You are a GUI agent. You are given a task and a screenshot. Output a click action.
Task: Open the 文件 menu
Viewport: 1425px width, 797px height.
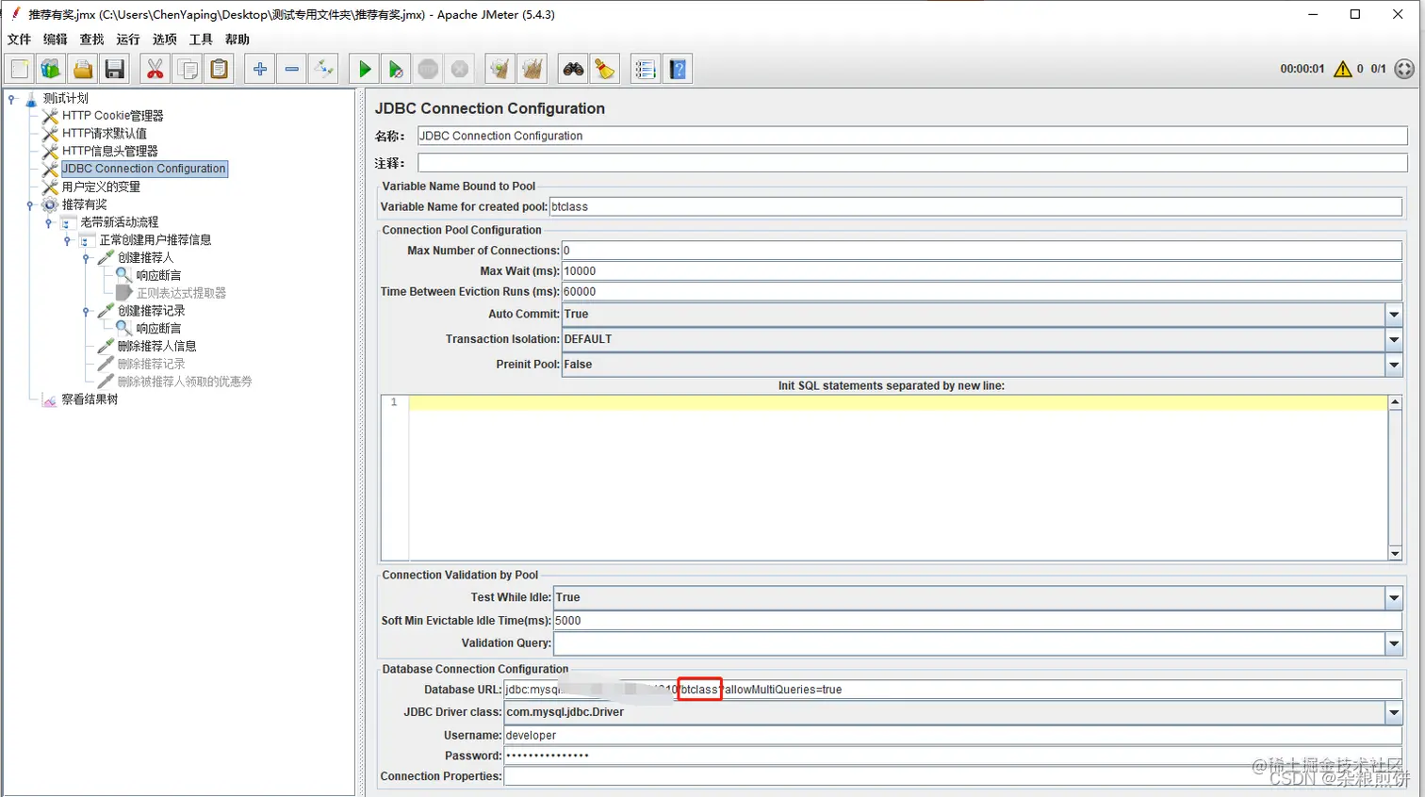click(x=19, y=40)
